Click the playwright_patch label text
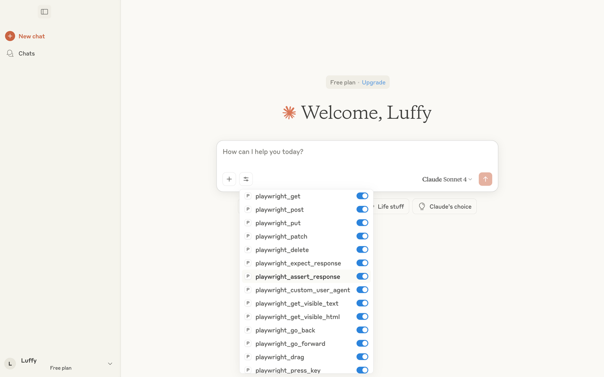Image resolution: width=604 pixels, height=377 pixels. (281, 237)
